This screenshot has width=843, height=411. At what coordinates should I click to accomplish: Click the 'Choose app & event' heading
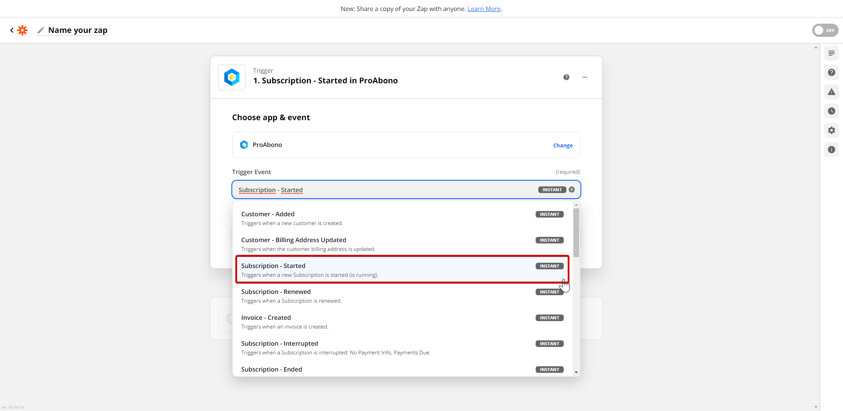pos(271,118)
